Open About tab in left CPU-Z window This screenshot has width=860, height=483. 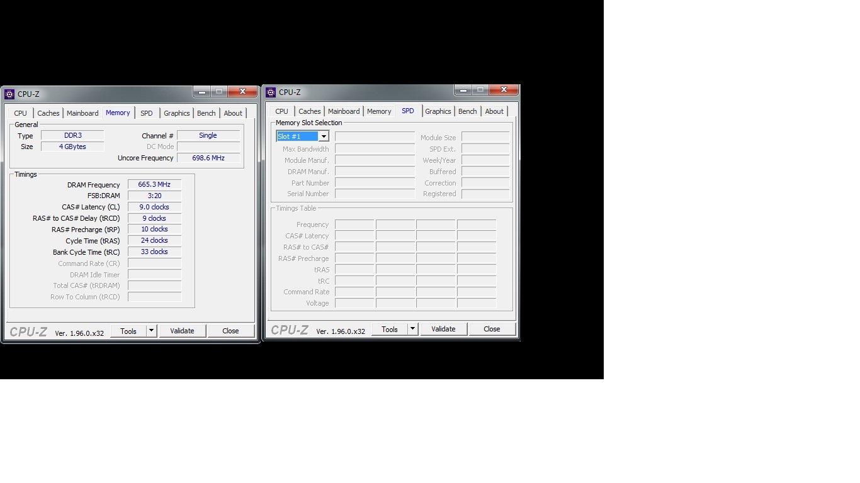coord(233,113)
